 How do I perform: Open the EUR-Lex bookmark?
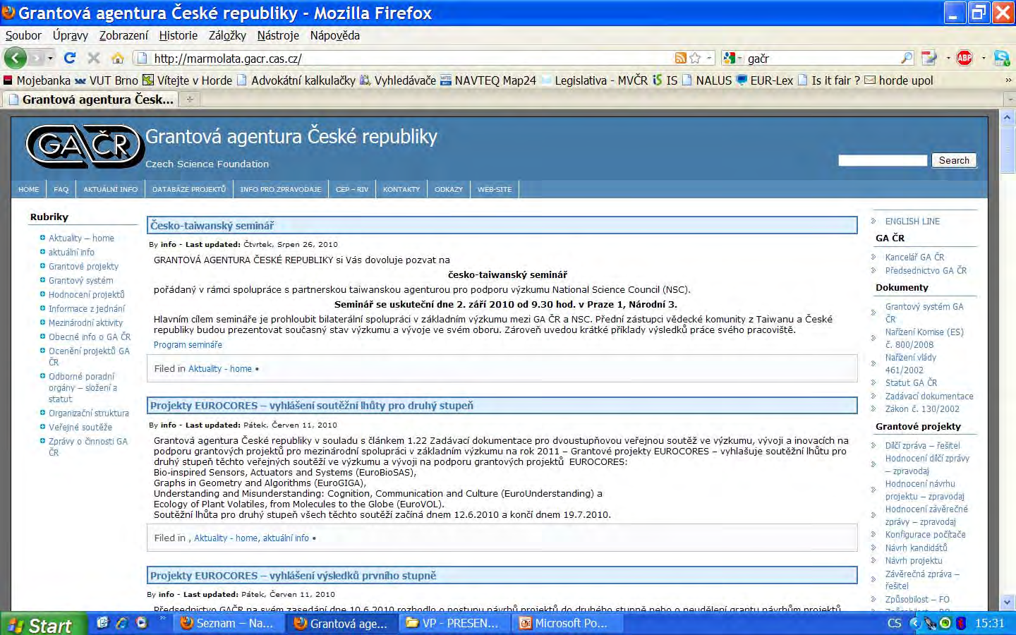tap(765, 80)
